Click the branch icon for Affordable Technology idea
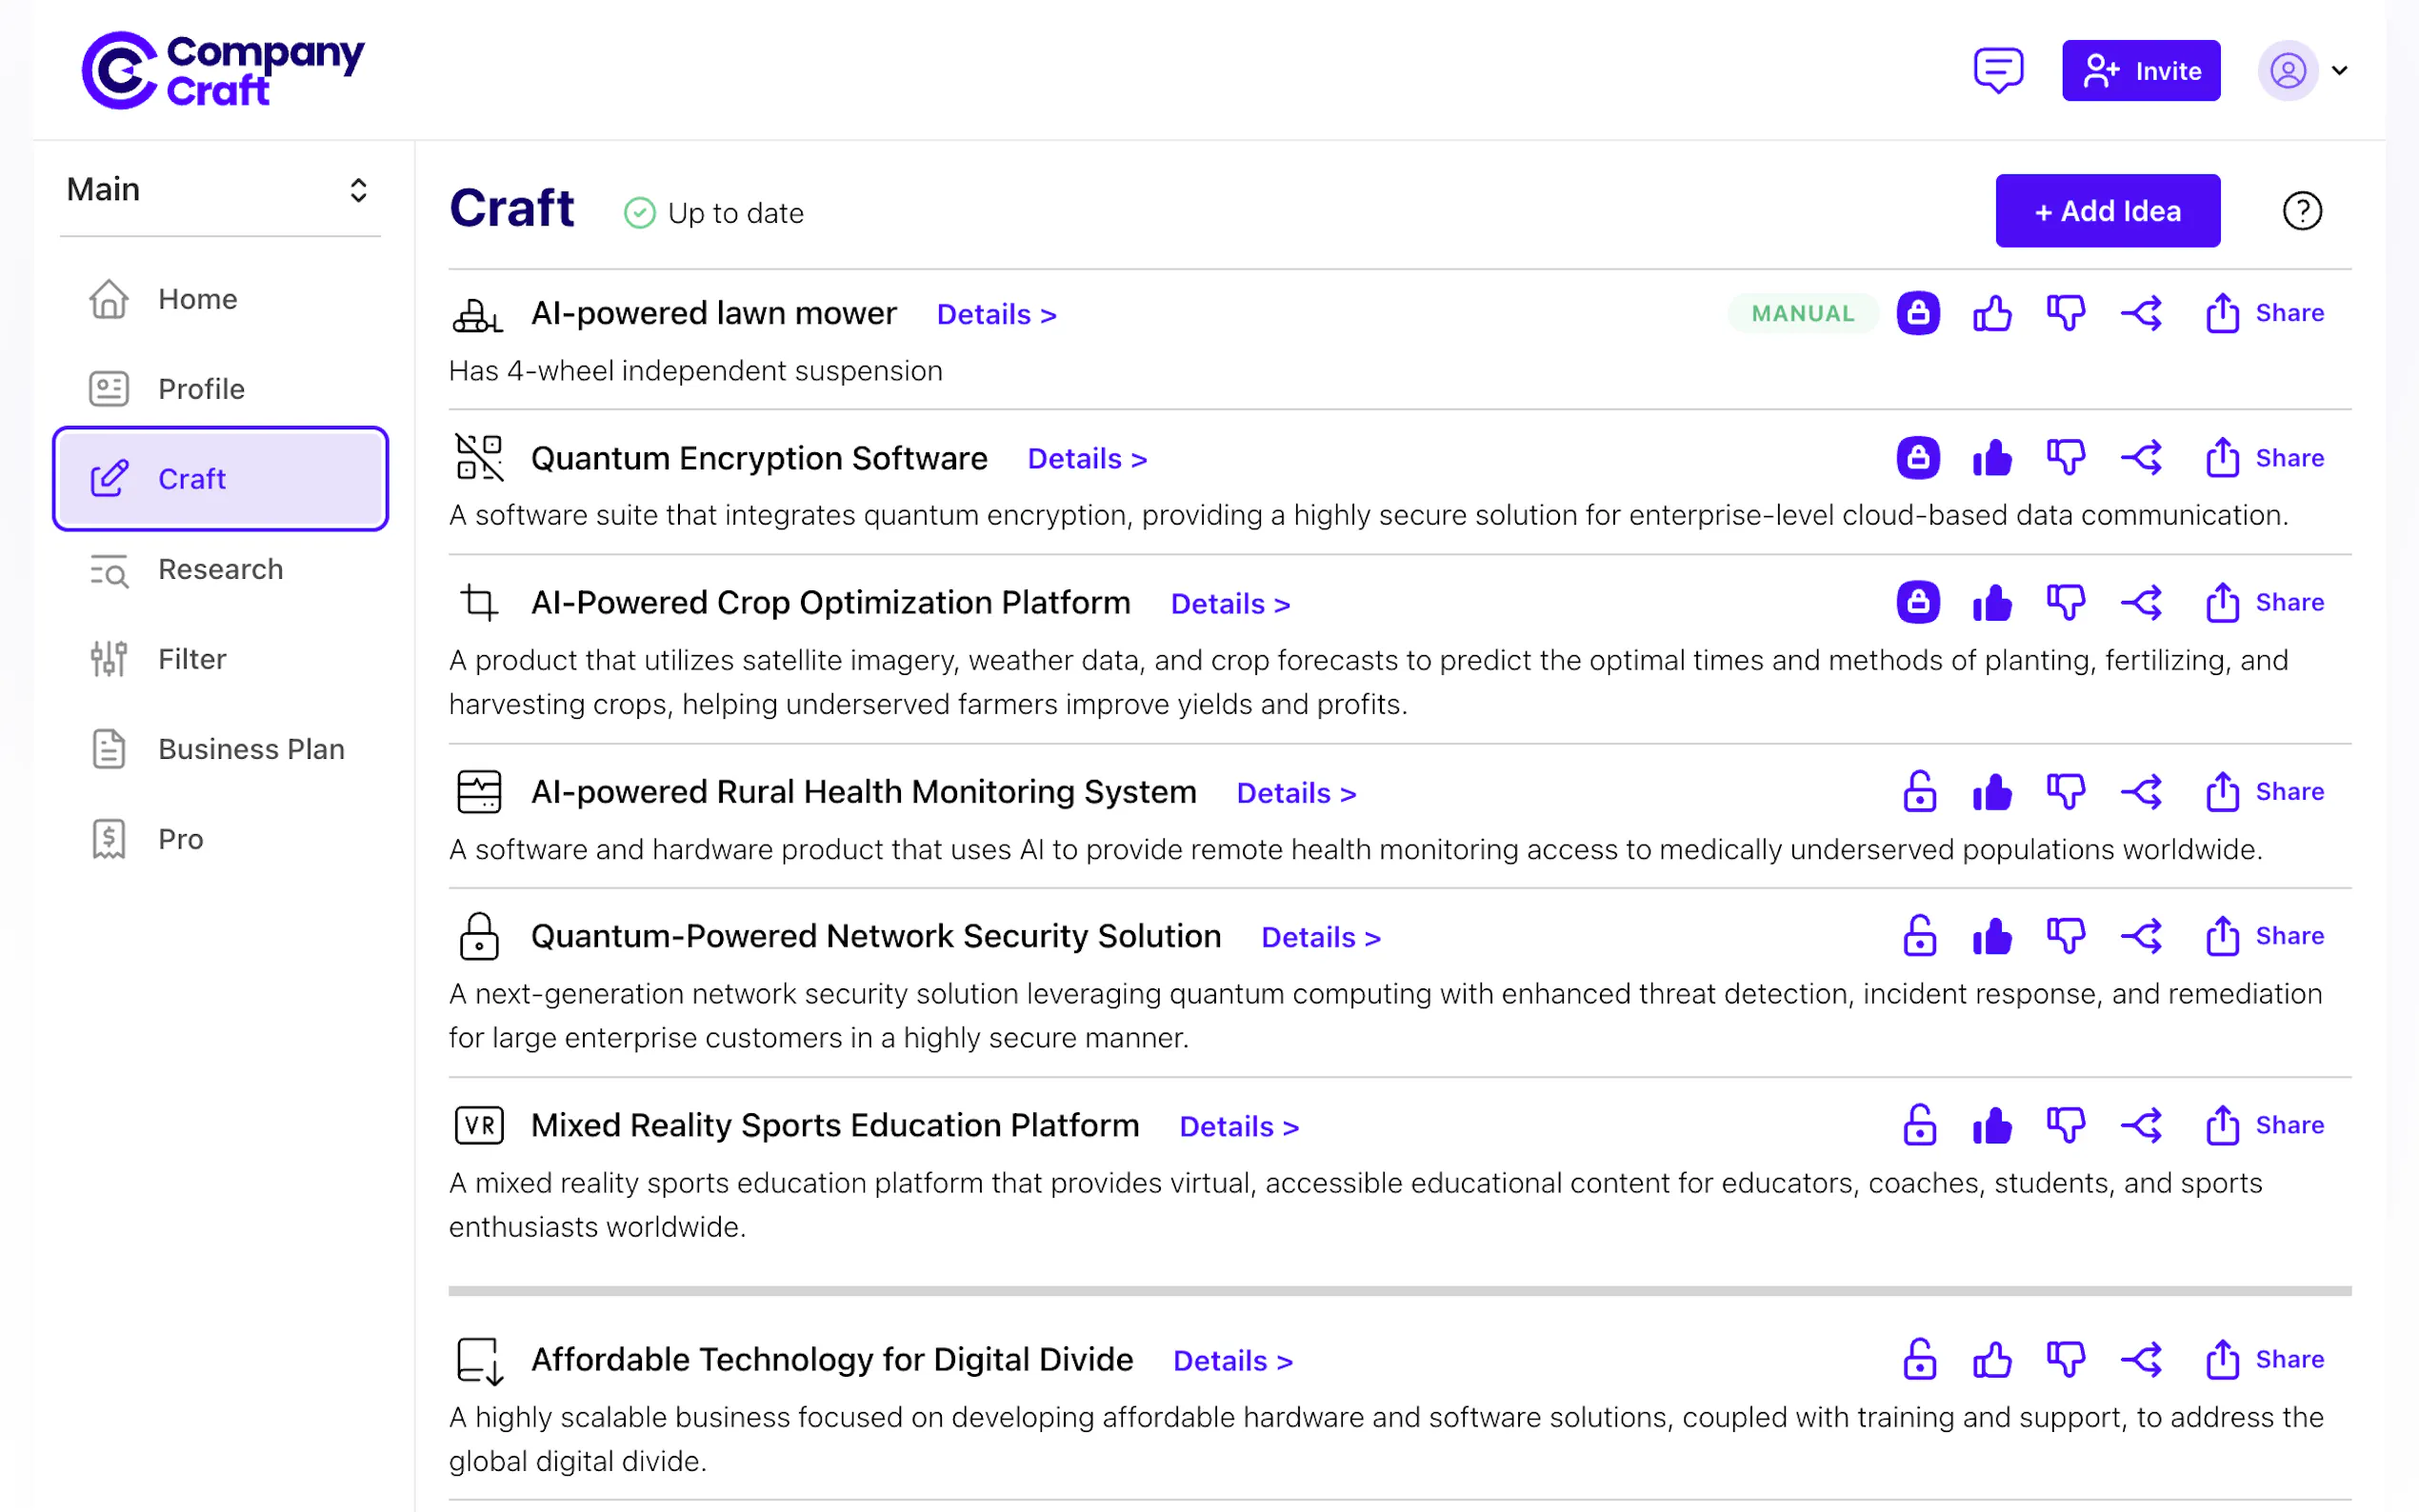The width and height of the screenshot is (2419, 1512). (2141, 1360)
